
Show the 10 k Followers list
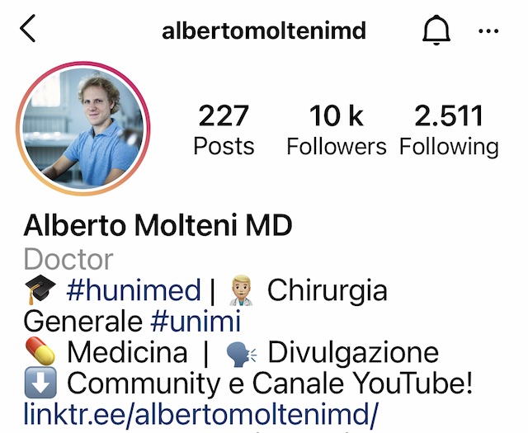pyautogui.click(x=337, y=129)
